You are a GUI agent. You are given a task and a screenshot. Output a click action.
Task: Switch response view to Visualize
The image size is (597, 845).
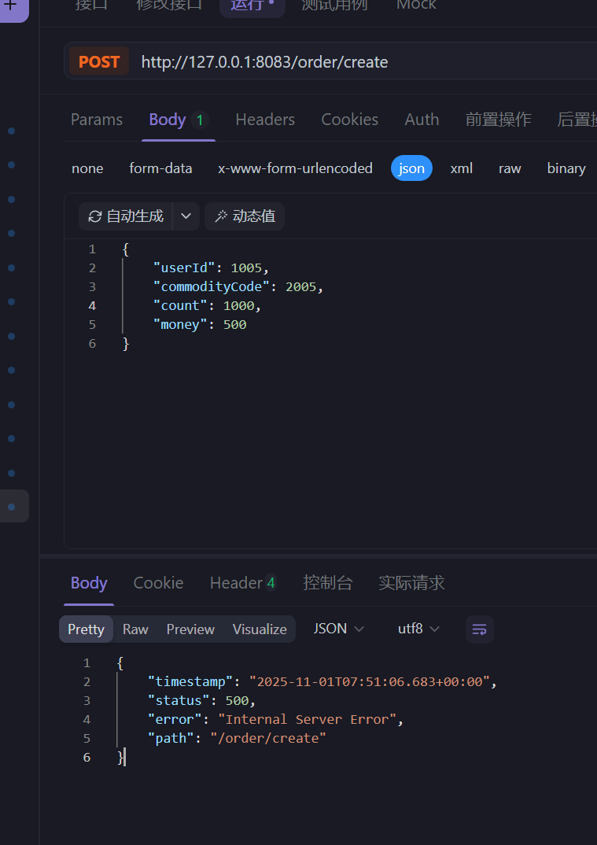(x=260, y=629)
